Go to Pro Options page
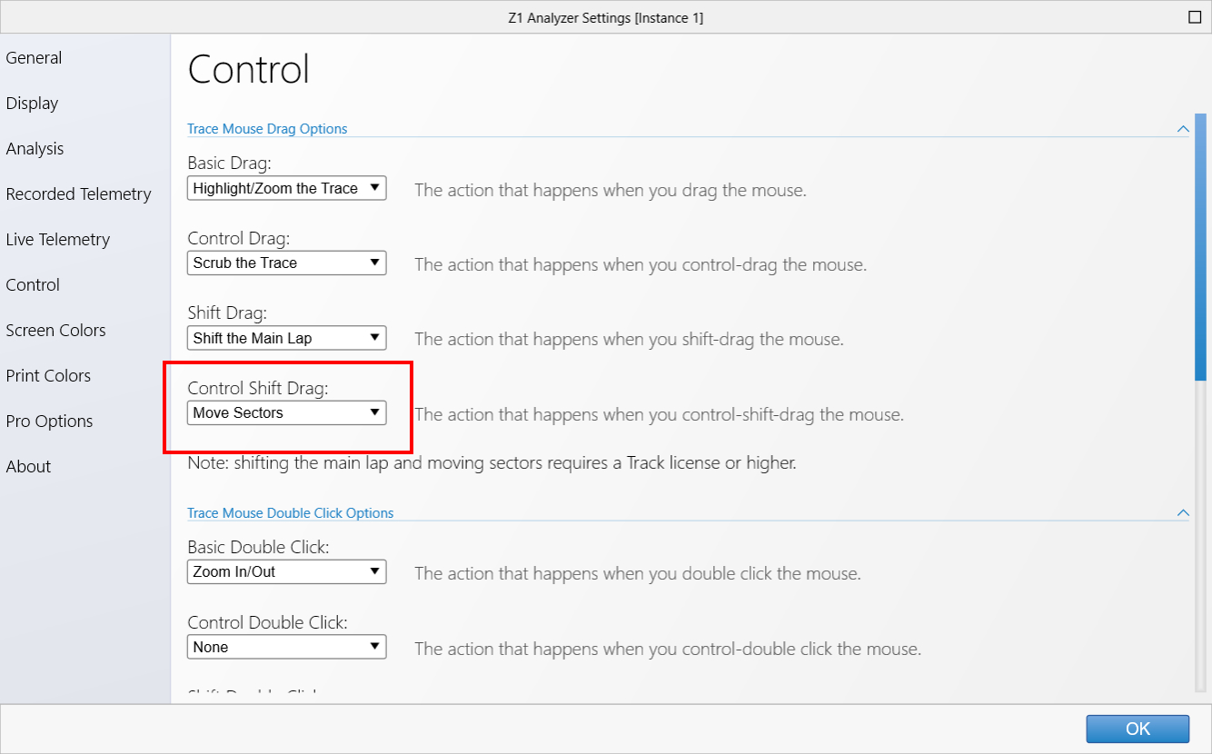 49,422
